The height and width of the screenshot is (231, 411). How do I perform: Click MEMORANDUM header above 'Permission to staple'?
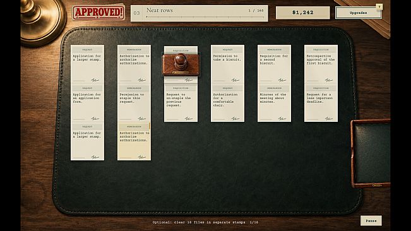134,88
